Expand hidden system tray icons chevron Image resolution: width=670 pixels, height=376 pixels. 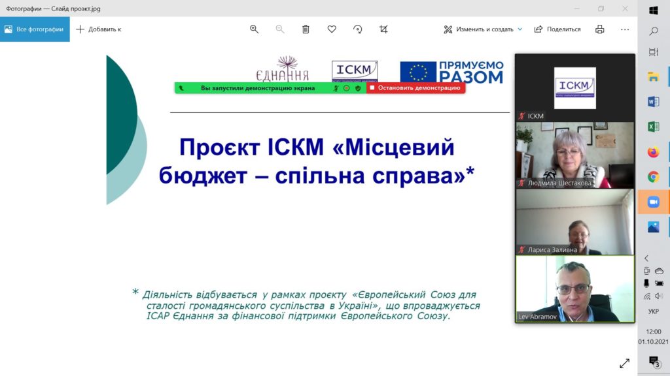click(646, 258)
